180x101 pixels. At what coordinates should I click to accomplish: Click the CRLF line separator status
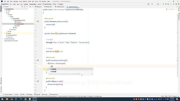(x=166, y=96)
